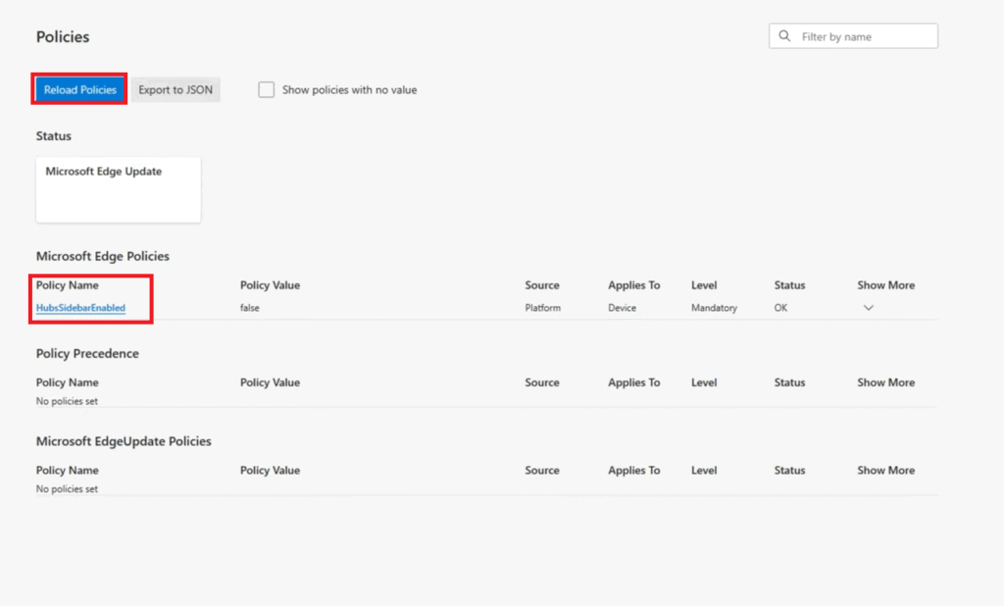Expand the HubsSidebarEnabled row chevron
This screenshot has height=606, width=1004.
click(869, 308)
